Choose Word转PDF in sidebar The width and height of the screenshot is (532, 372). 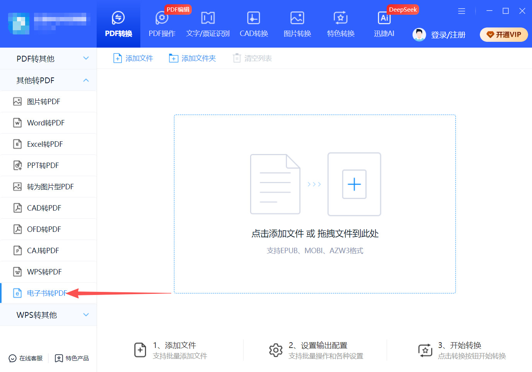46,123
